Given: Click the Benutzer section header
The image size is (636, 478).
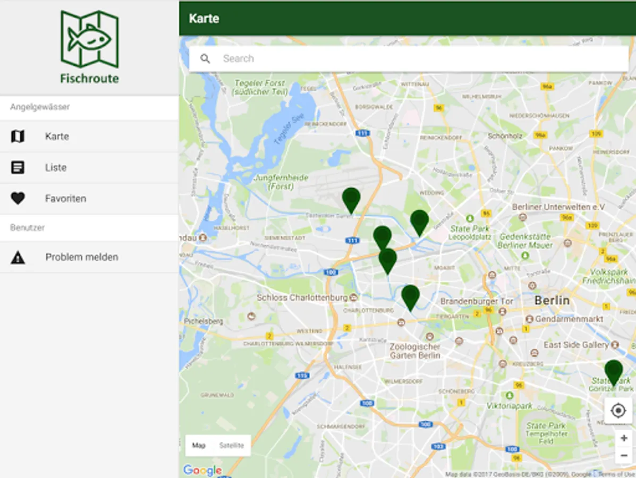Looking at the screenshot, I should click(27, 227).
